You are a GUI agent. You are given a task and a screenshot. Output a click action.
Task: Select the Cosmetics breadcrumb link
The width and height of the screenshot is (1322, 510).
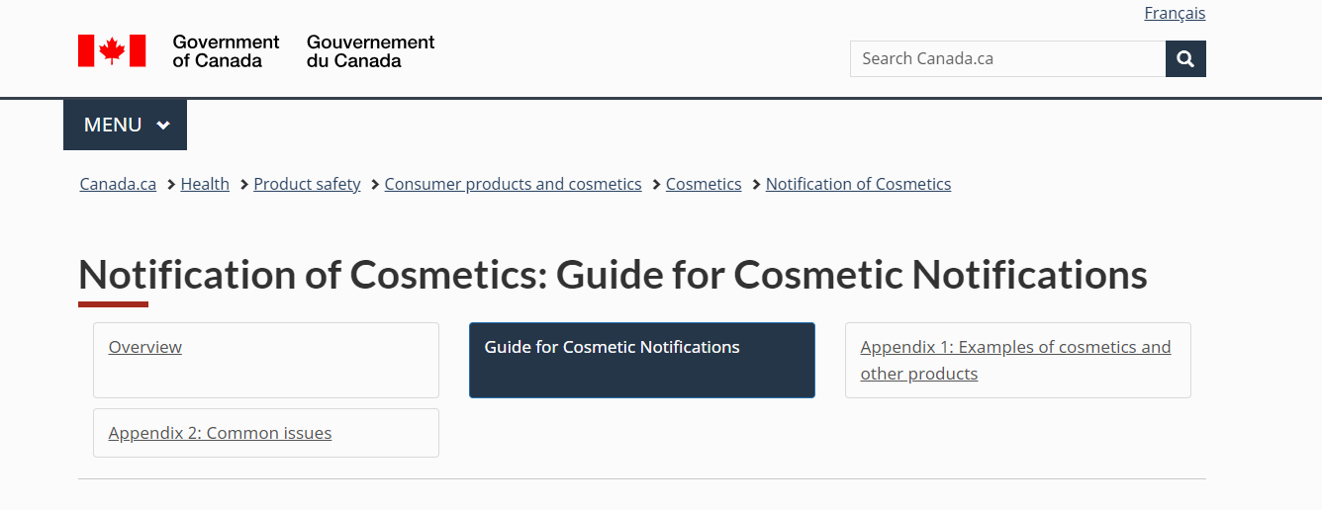[704, 184]
